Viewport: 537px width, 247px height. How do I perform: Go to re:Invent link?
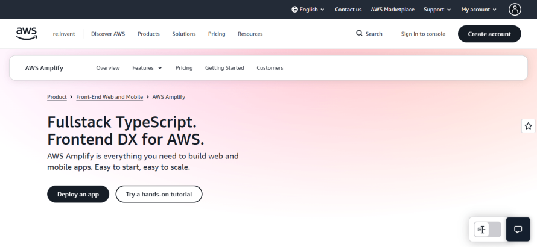(64, 34)
